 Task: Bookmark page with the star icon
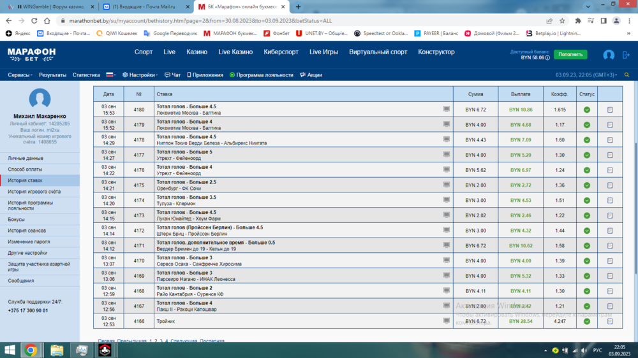pyautogui.click(x=561, y=20)
